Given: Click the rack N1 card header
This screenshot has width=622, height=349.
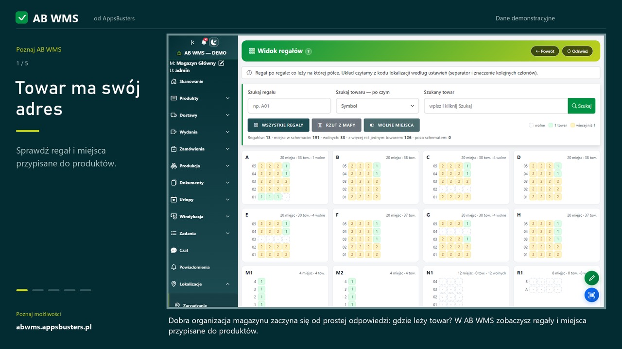Looking at the screenshot, I should click(x=466, y=273).
